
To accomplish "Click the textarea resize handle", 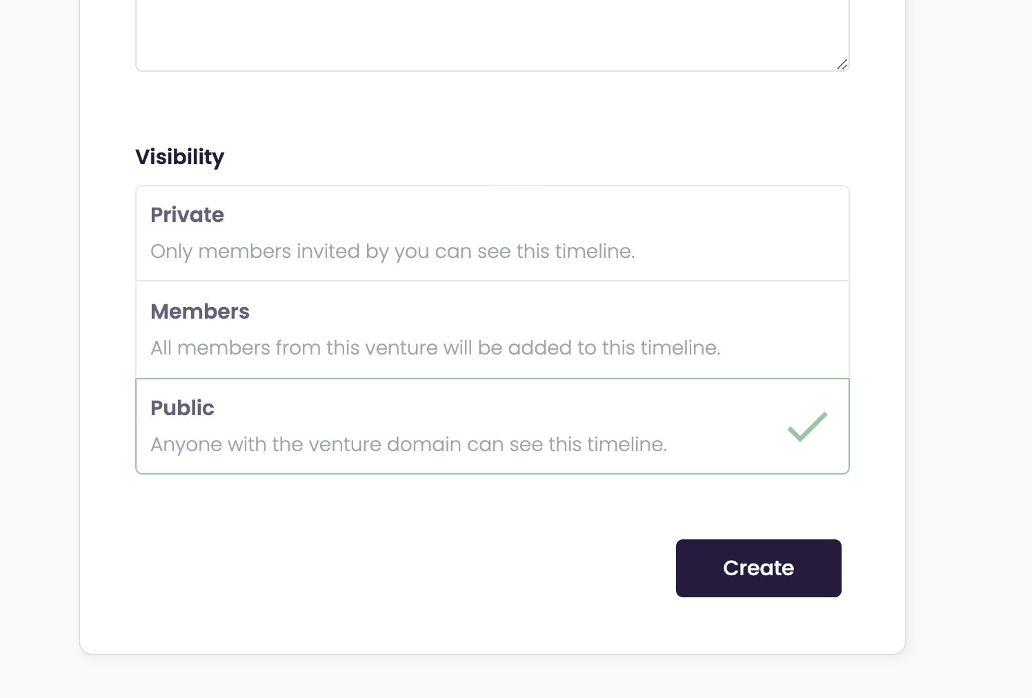I will click(842, 66).
